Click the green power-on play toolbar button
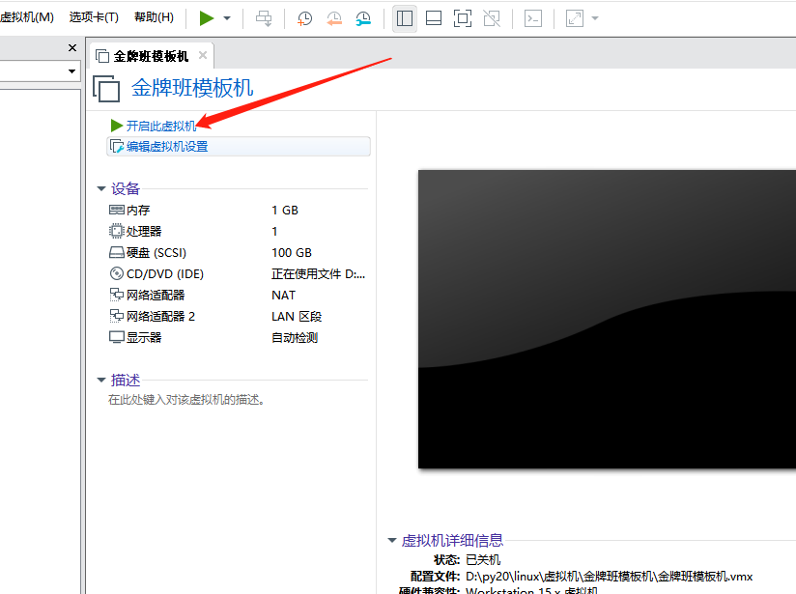This screenshot has height=594, width=796. click(206, 18)
